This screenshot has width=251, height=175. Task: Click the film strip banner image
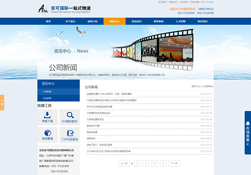[x=152, y=49]
